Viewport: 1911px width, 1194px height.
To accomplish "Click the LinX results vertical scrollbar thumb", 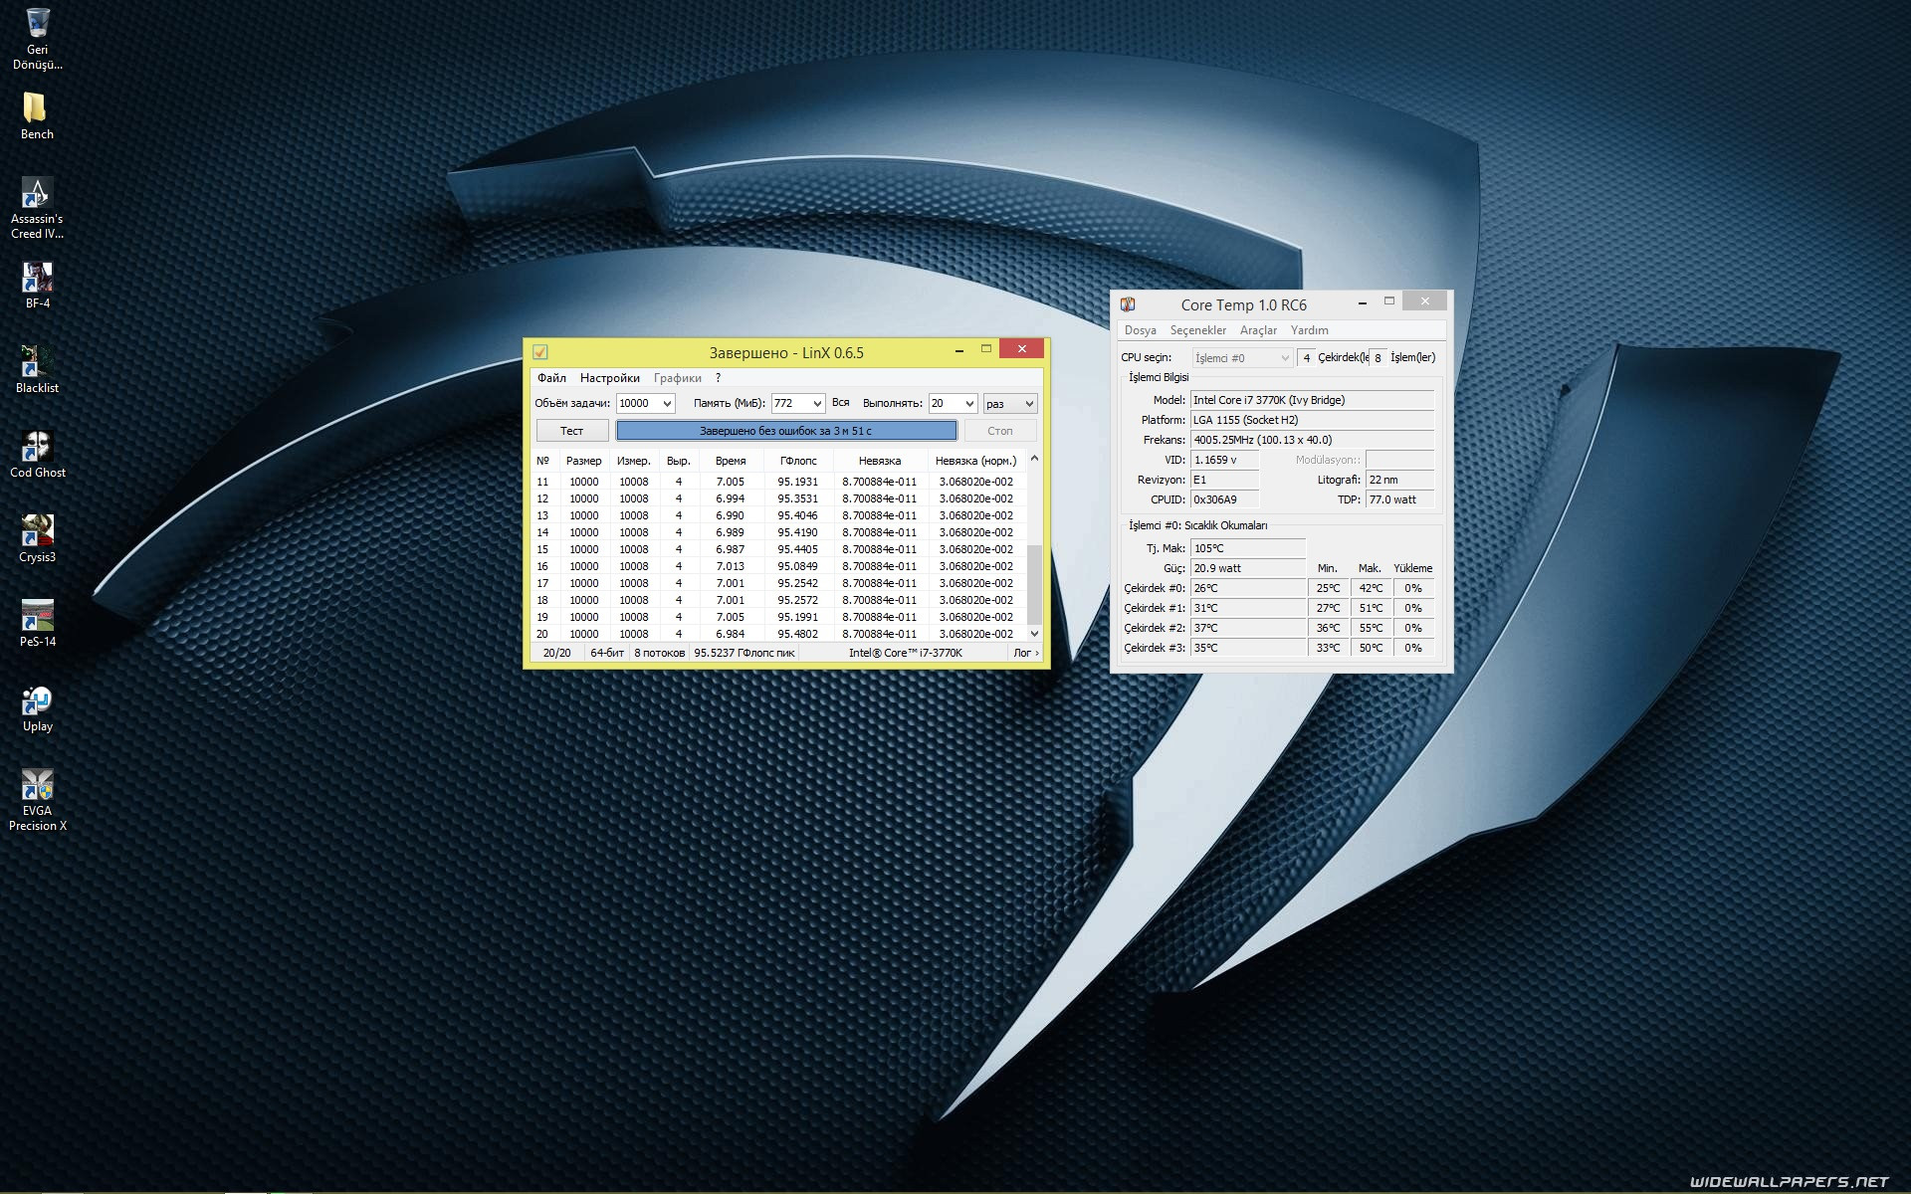I will click(x=1034, y=584).
